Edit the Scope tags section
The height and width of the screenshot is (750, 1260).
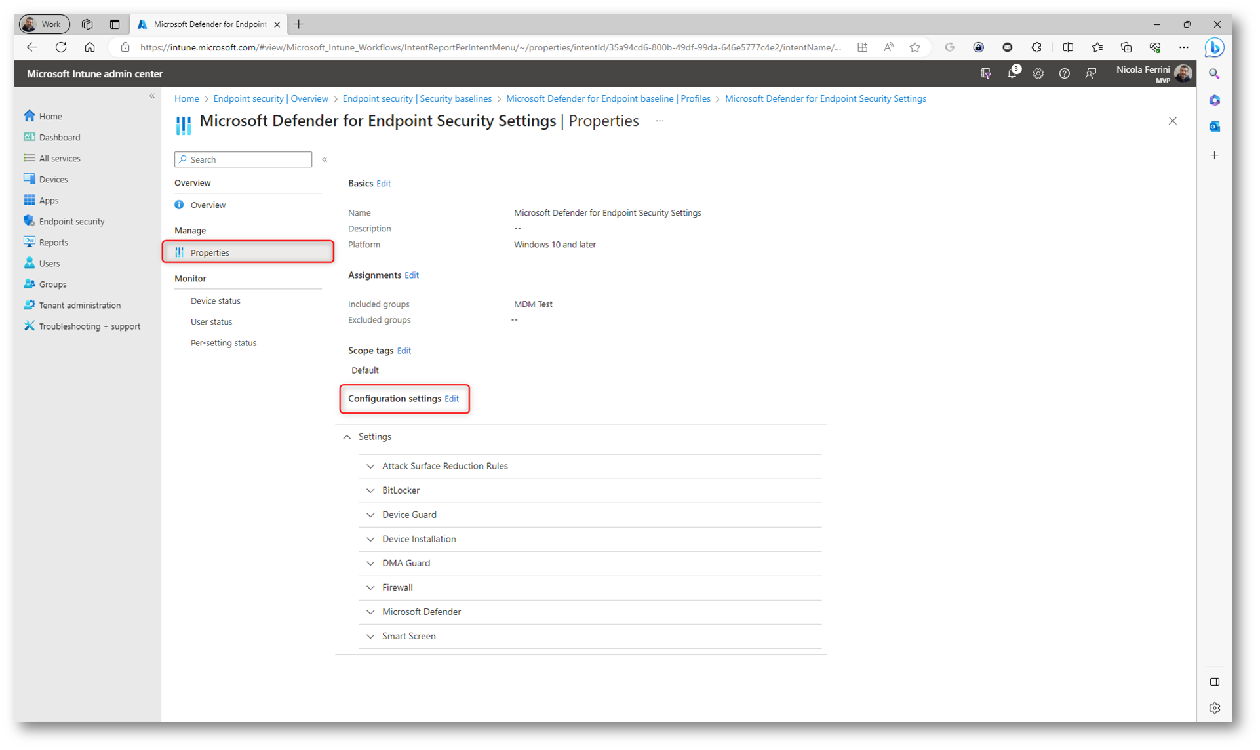[404, 351]
